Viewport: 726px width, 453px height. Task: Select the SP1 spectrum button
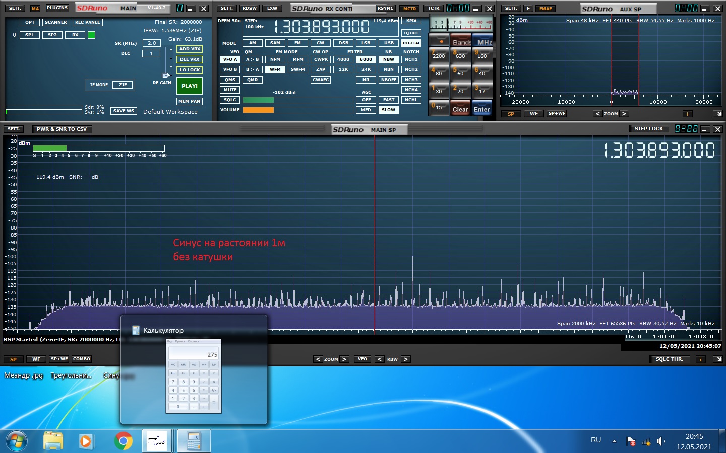tap(30, 35)
